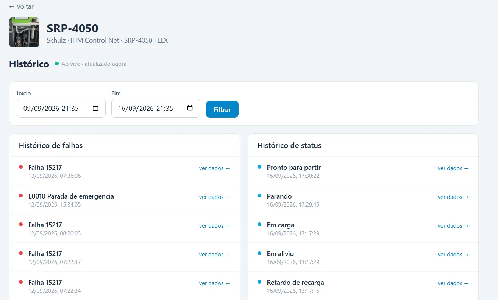Select the Em alivio status title
Viewport: 498px width, 300px height.
point(280,254)
